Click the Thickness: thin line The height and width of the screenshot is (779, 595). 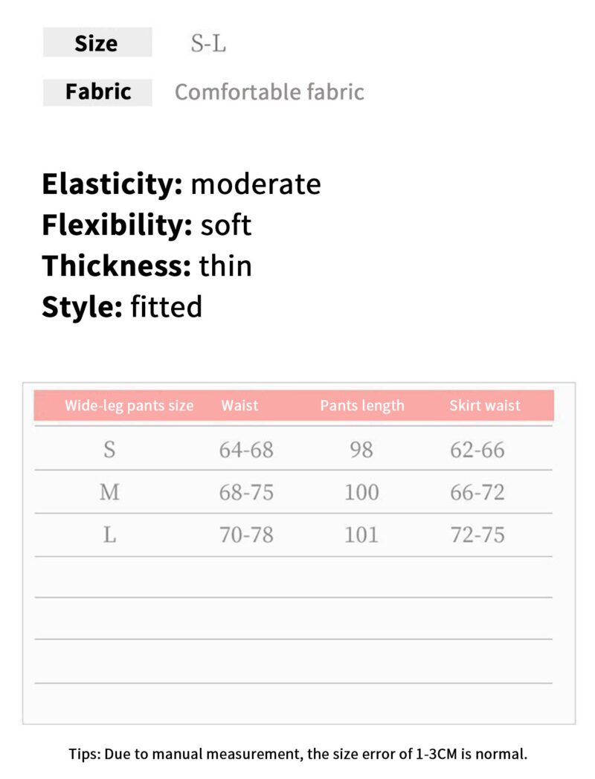click(147, 265)
